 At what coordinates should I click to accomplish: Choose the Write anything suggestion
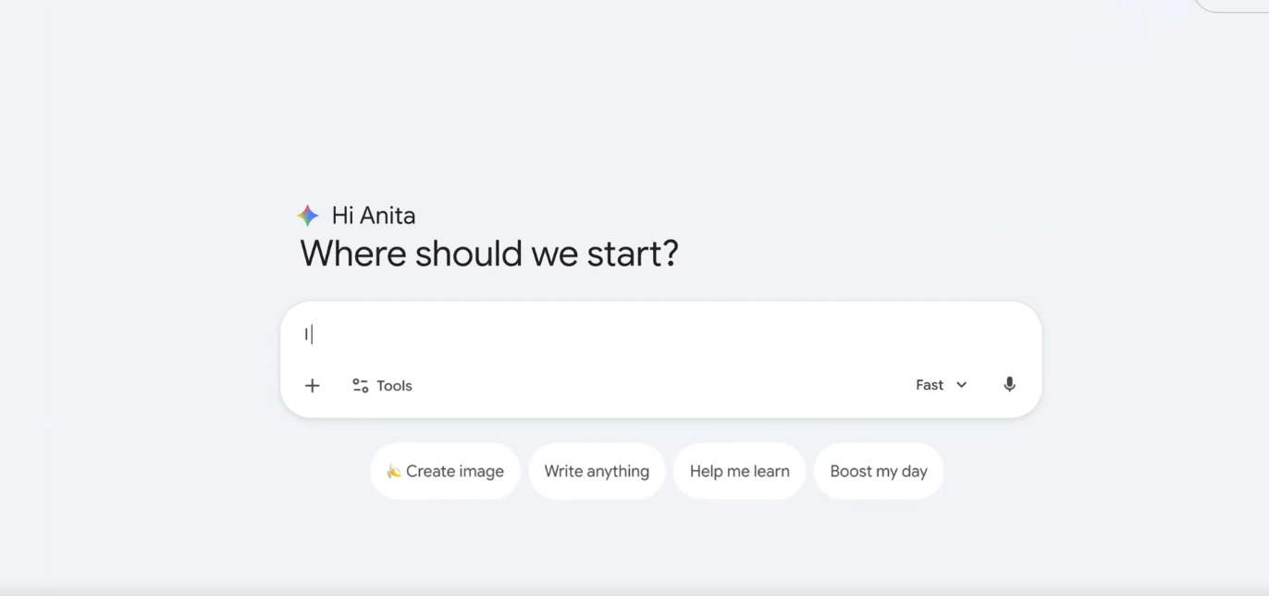[x=597, y=471]
